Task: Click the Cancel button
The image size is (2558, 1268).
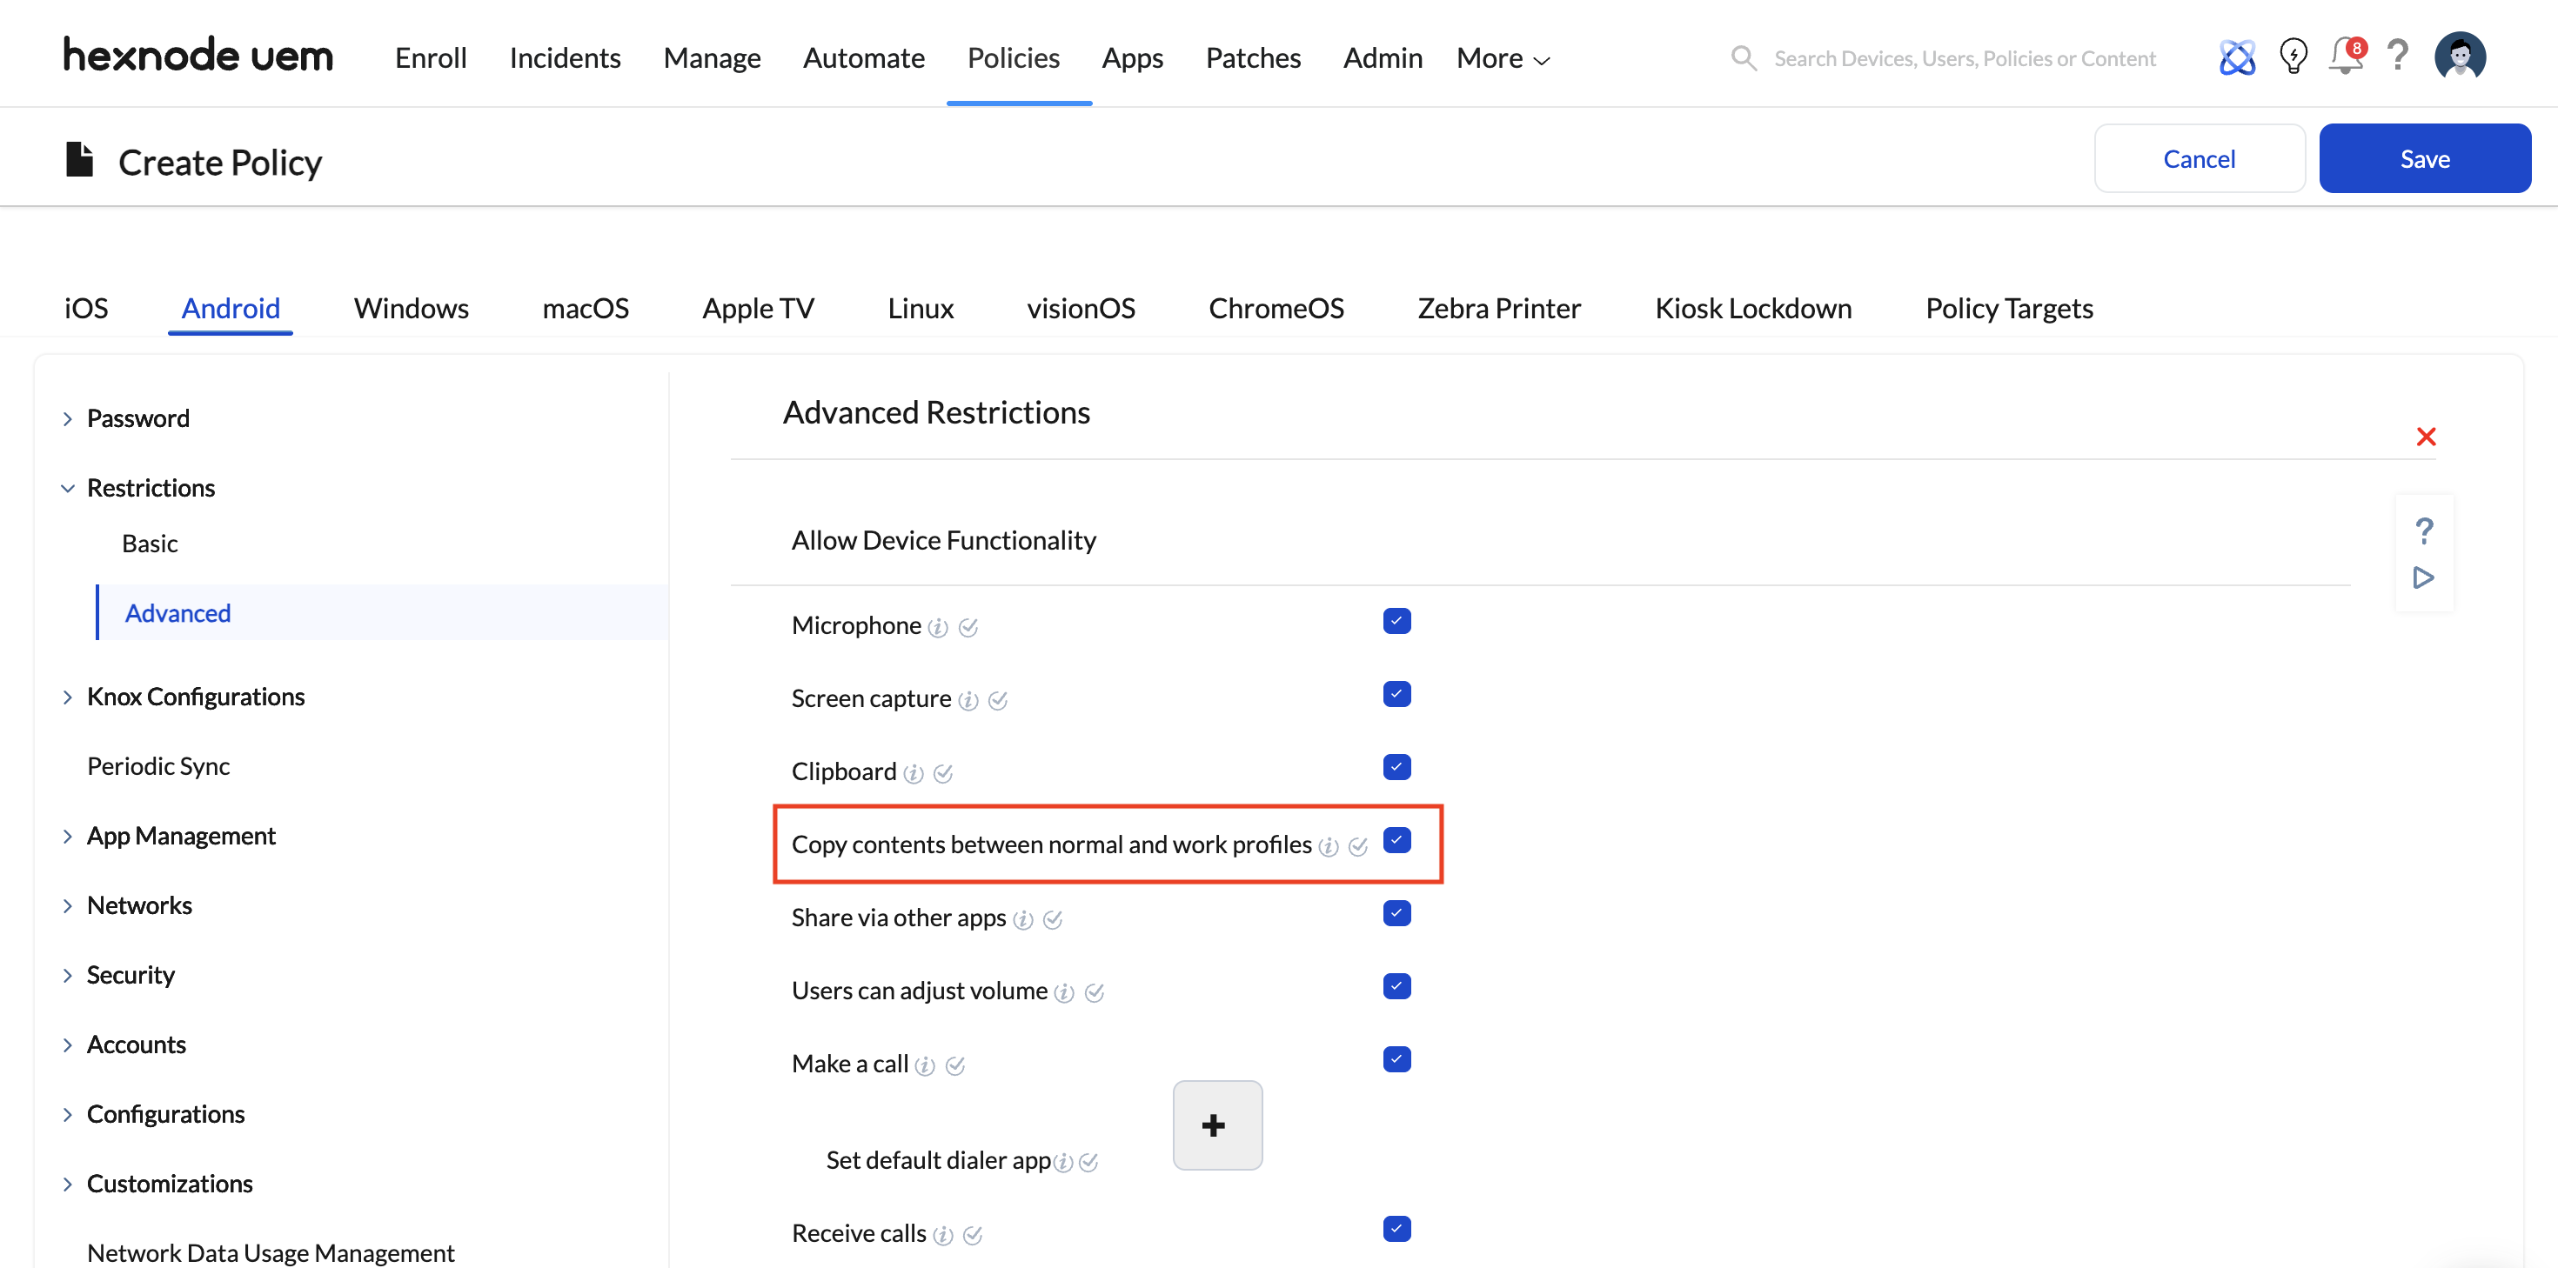Action: click(x=2199, y=159)
